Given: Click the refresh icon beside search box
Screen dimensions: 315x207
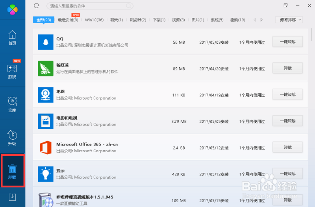Looking at the screenshot, I should pyautogui.click(x=36, y=6).
